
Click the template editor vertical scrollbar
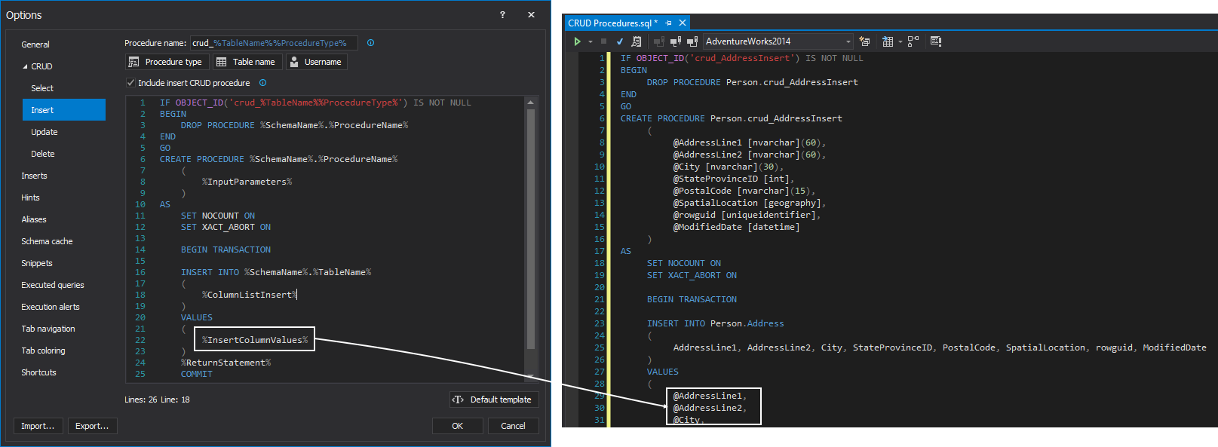click(x=530, y=226)
